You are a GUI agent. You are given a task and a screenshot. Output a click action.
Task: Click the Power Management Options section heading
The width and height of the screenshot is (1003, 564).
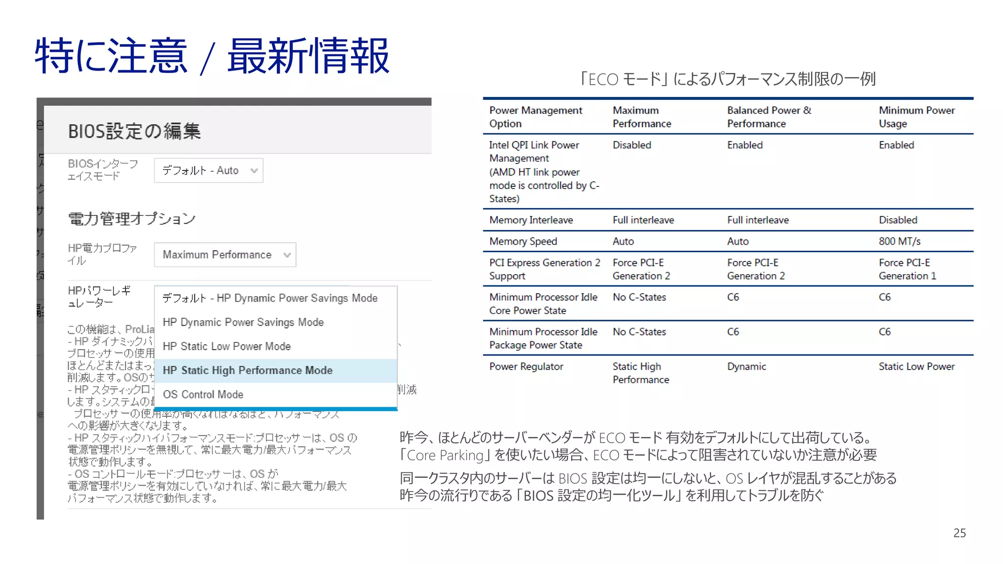131,218
